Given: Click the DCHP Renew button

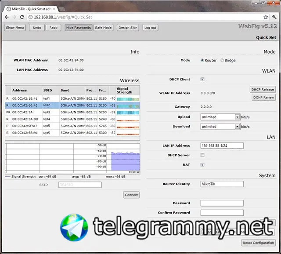Looking at the screenshot, I should (263, 98).
